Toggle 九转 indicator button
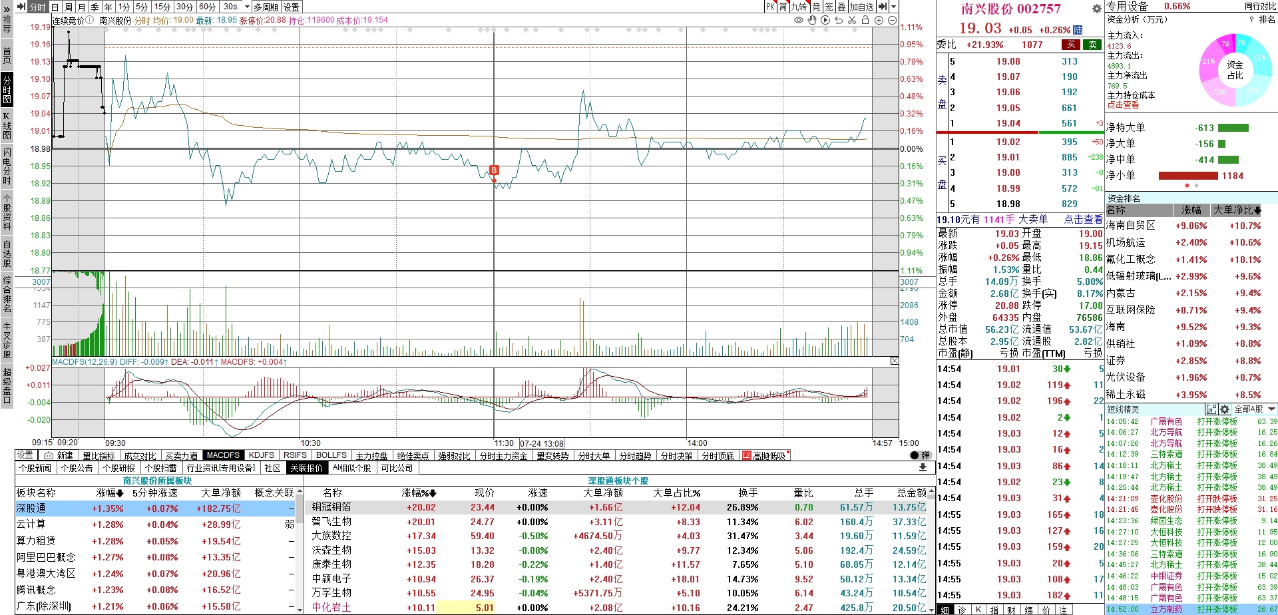Screen dimensions: 1278x615 coord(799,7)
